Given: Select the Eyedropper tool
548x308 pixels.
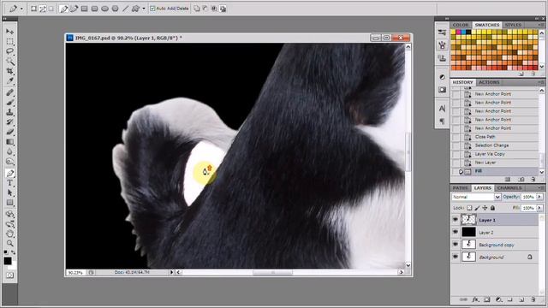Looking at the screenshot, I should (9, 81).
